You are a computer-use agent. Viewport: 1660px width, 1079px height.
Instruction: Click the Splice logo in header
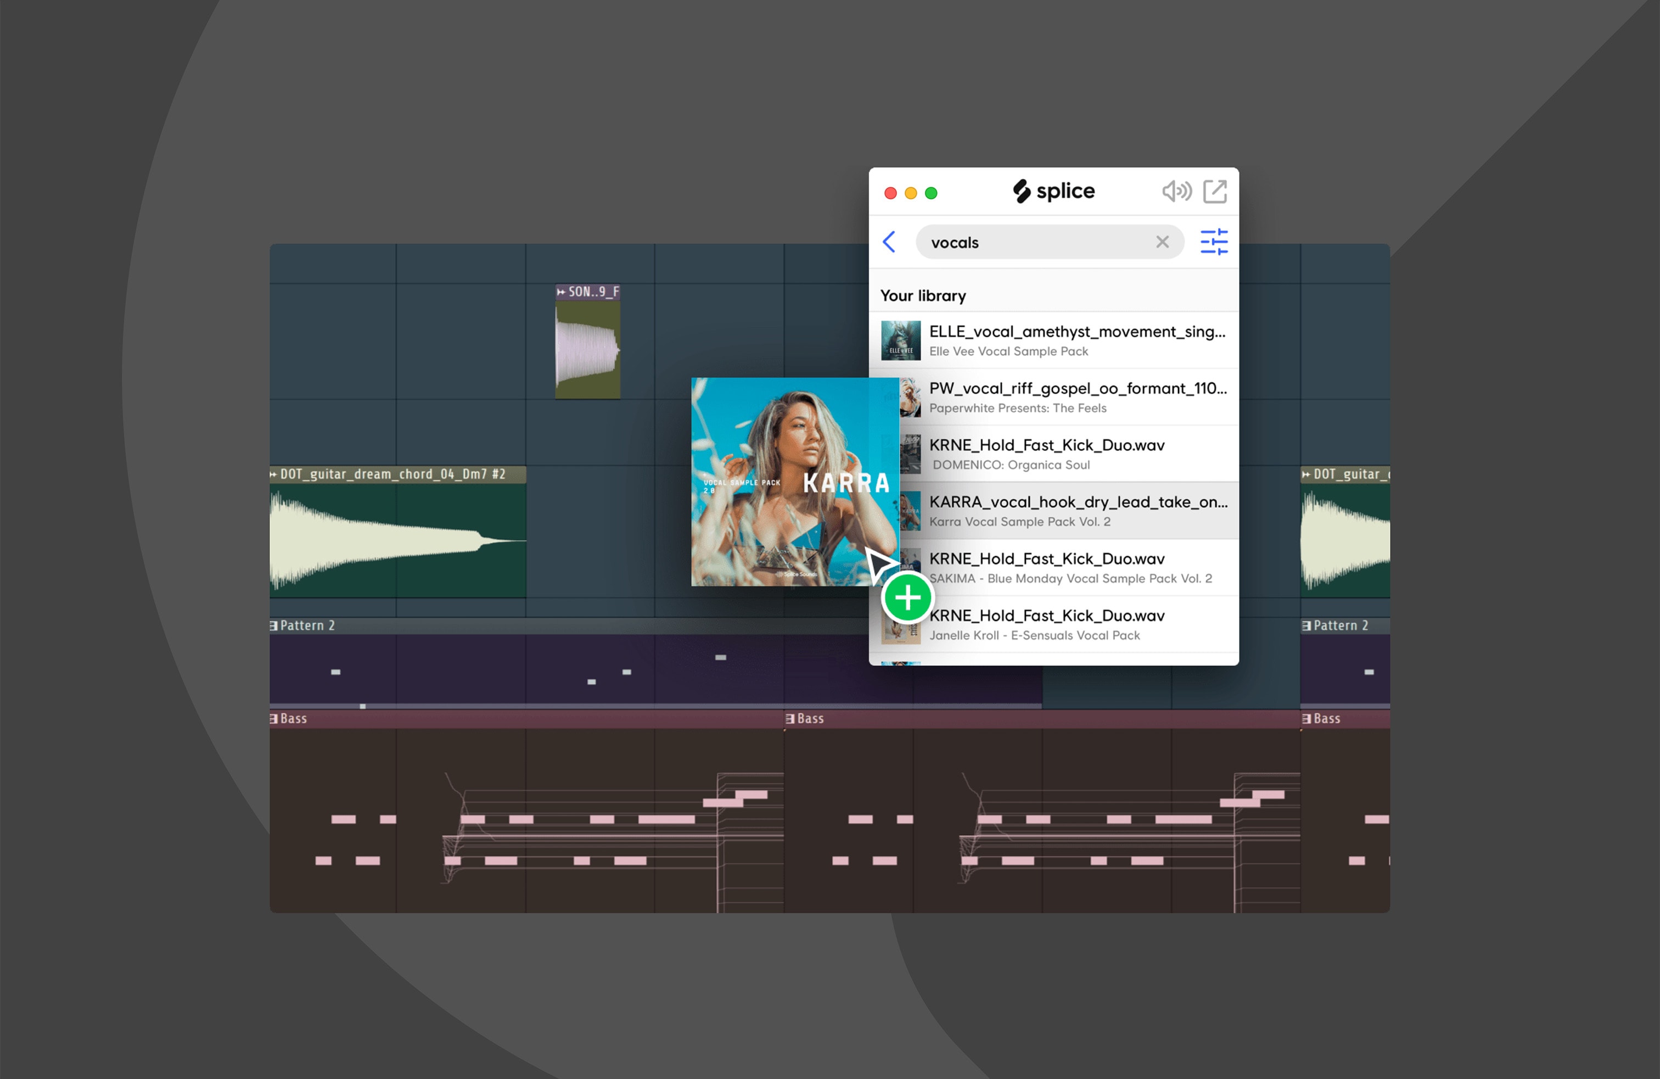(1053, 191)
